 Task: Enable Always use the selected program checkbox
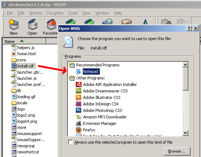[70, 142]
